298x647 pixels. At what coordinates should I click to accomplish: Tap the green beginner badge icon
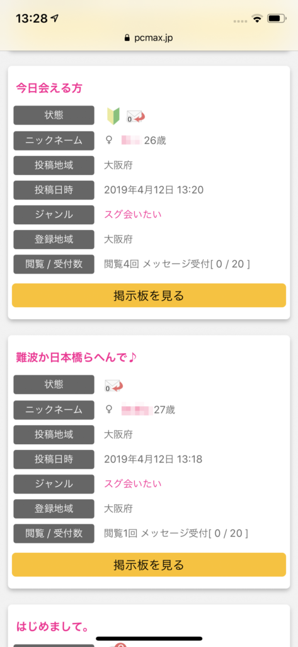pos(113,116)
